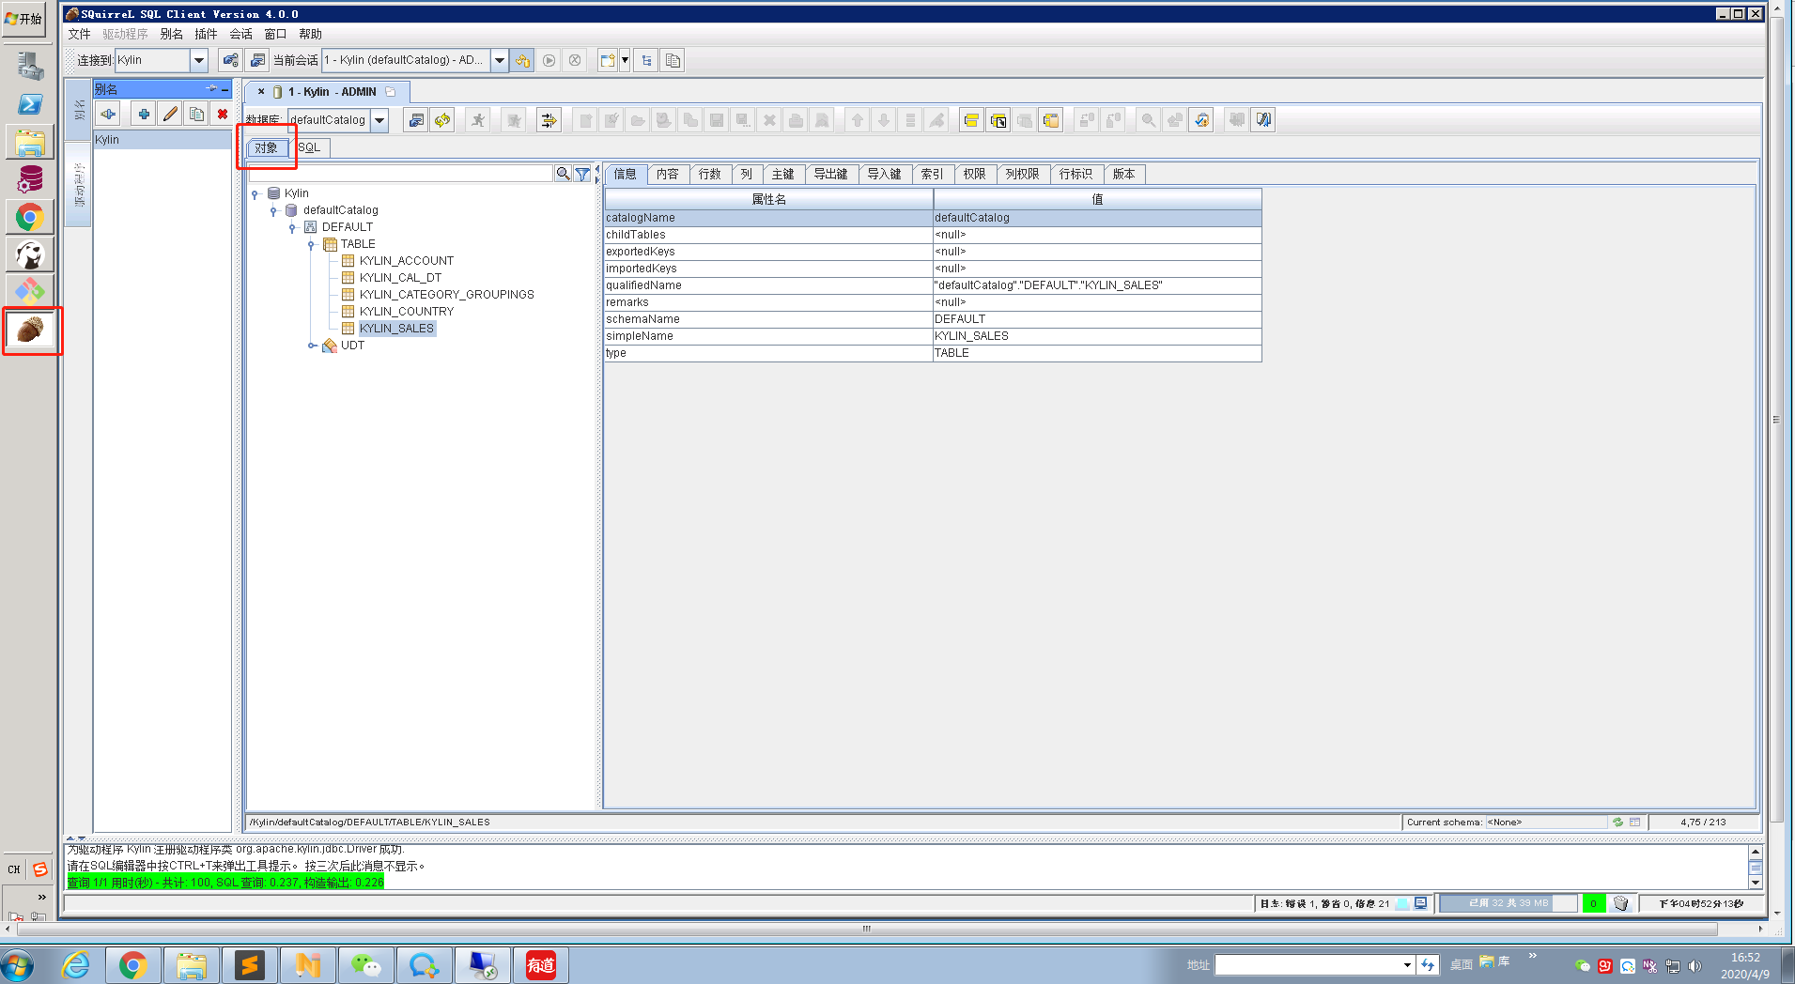Collapse the Kylin root tree node
The height and width of the screenshot is (984, 1795).
point(255,193)
